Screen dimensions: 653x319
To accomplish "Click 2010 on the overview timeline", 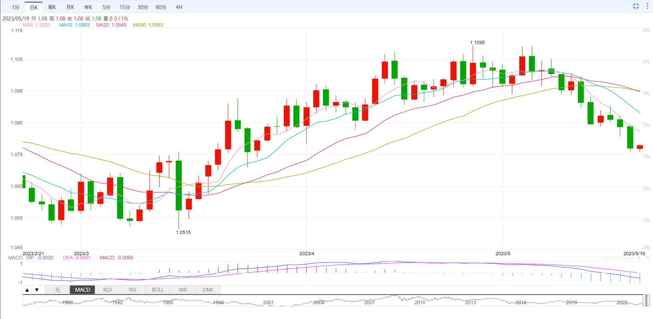I will click(x=420, y=302).
